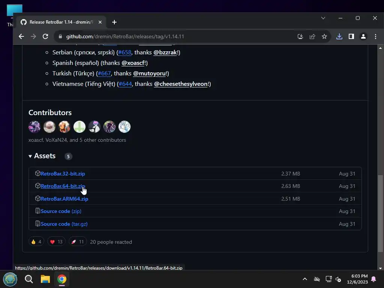
Task: Click the page vertical scrollbar thumb
Action: [380, 213]
